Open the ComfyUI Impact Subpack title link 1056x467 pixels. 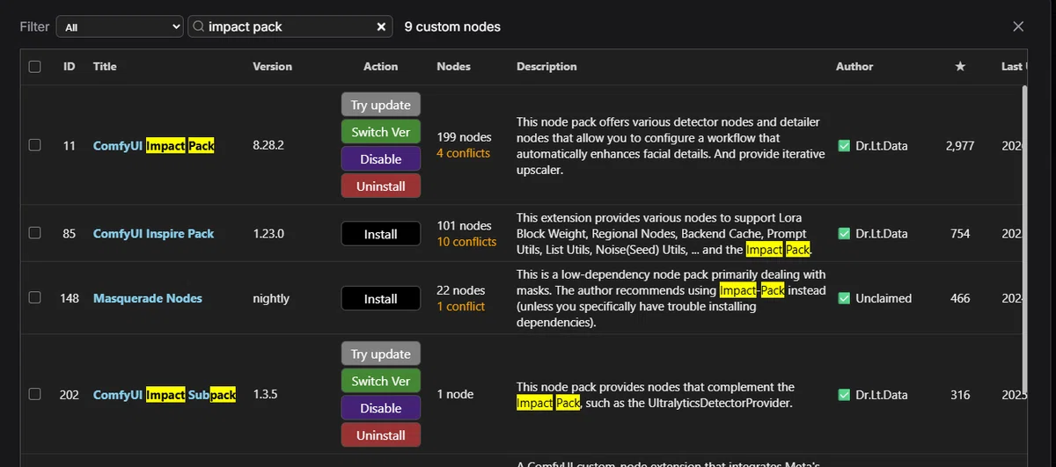click(x=165, y=394)
